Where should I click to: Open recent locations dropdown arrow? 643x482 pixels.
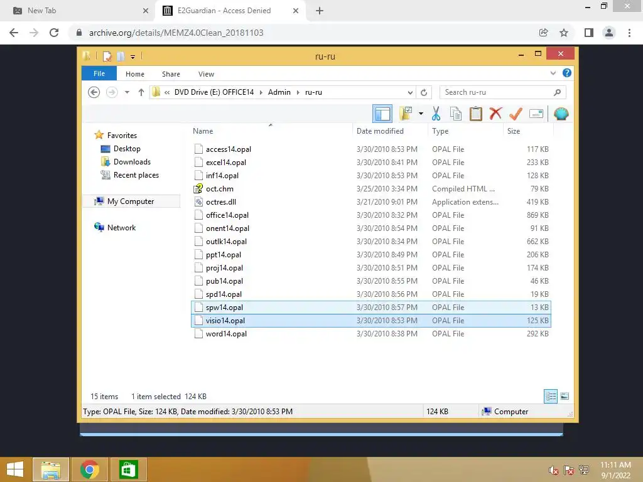pos(127,92)
